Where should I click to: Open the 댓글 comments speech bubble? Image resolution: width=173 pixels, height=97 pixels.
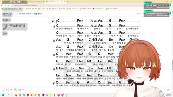(x=16, y=90)
